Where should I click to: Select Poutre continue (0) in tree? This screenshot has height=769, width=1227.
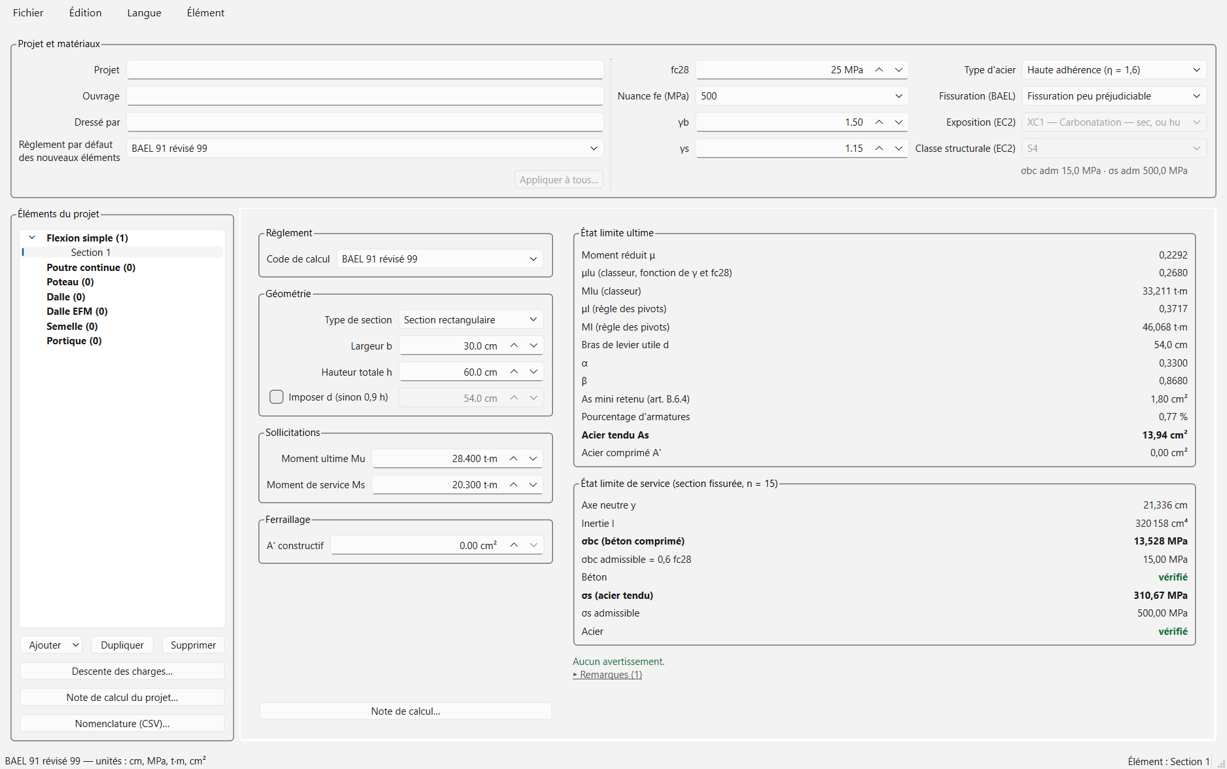(91, 268)
